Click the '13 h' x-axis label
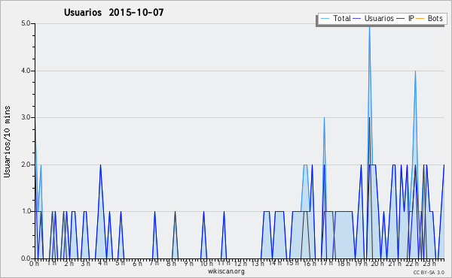 click(258, 263)
